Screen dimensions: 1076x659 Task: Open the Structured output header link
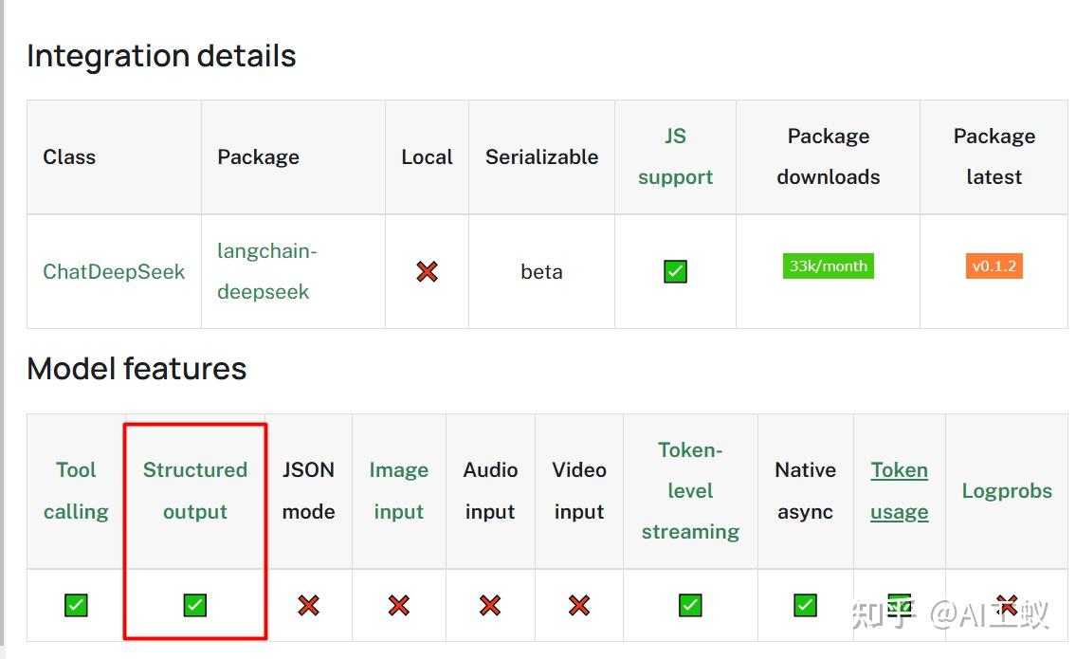(195, 490)
